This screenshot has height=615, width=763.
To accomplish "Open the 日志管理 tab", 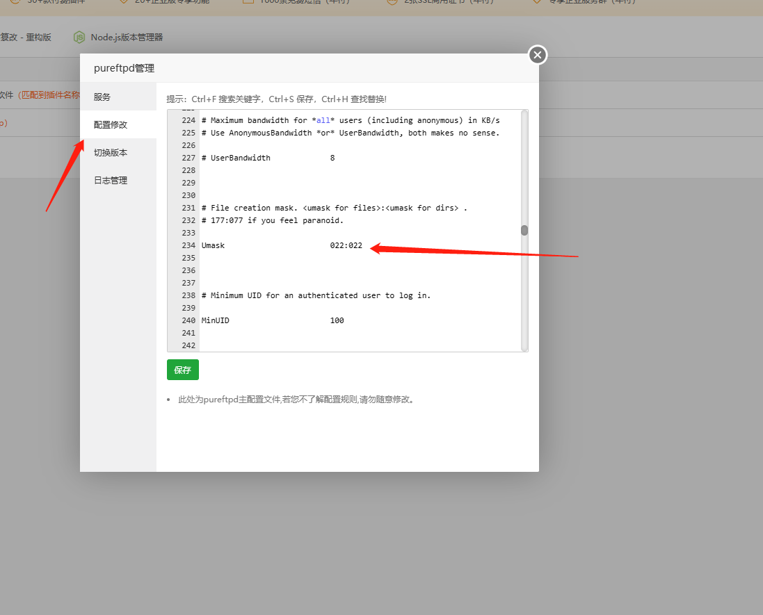I will point(118,181).
